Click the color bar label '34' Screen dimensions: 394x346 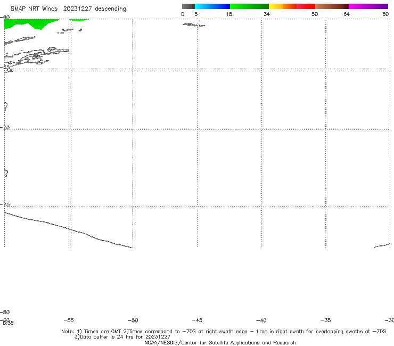[267, 14]
